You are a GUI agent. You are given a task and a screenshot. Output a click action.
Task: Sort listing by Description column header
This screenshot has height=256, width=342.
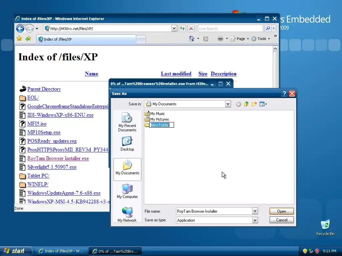[223, 74]
